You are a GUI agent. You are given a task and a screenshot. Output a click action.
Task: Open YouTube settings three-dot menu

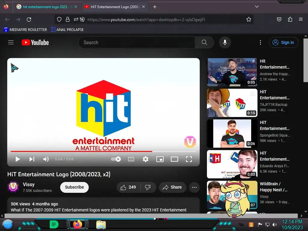pos(260,42)
